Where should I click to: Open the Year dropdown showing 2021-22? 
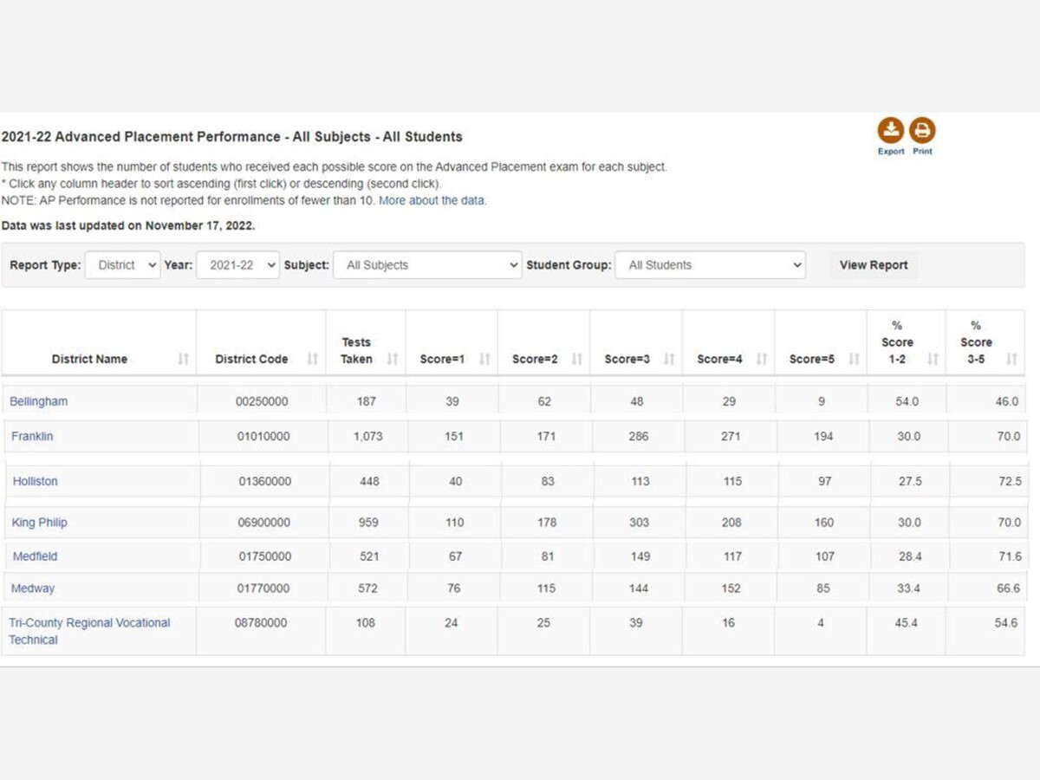tap(237, 265)
